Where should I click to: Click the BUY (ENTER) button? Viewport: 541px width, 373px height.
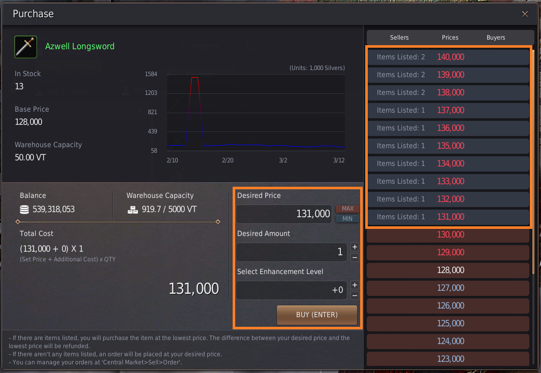click(317, 315)
